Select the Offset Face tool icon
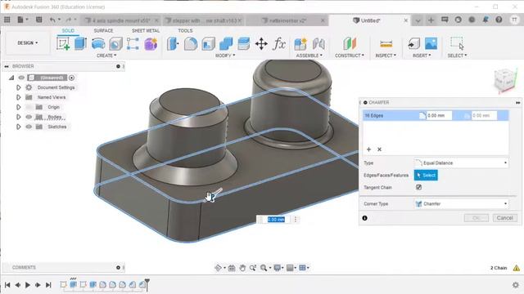 (244, 43)
